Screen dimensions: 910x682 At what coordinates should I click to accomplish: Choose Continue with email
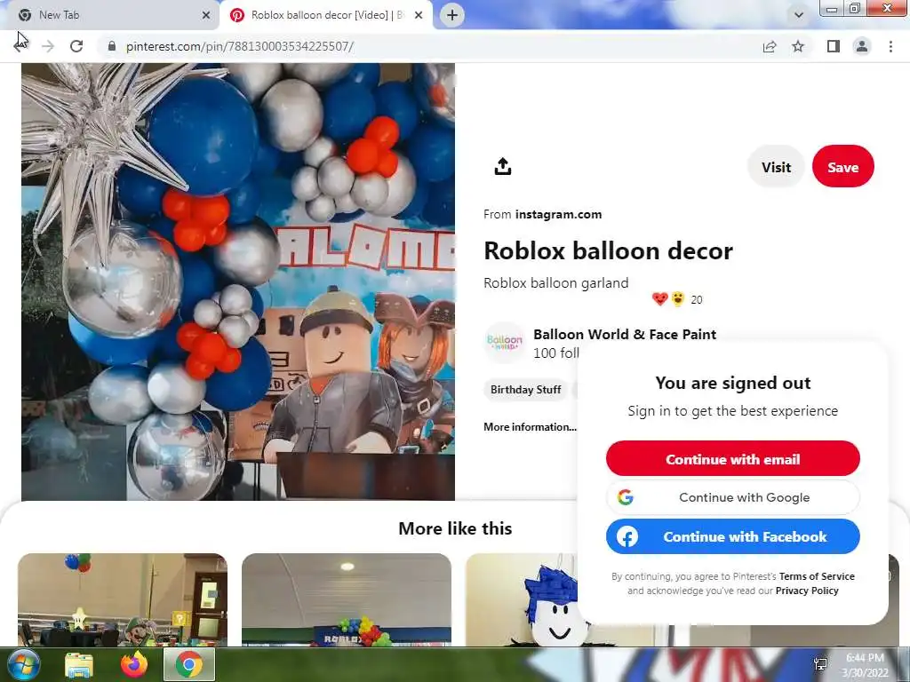coord(732,459)
